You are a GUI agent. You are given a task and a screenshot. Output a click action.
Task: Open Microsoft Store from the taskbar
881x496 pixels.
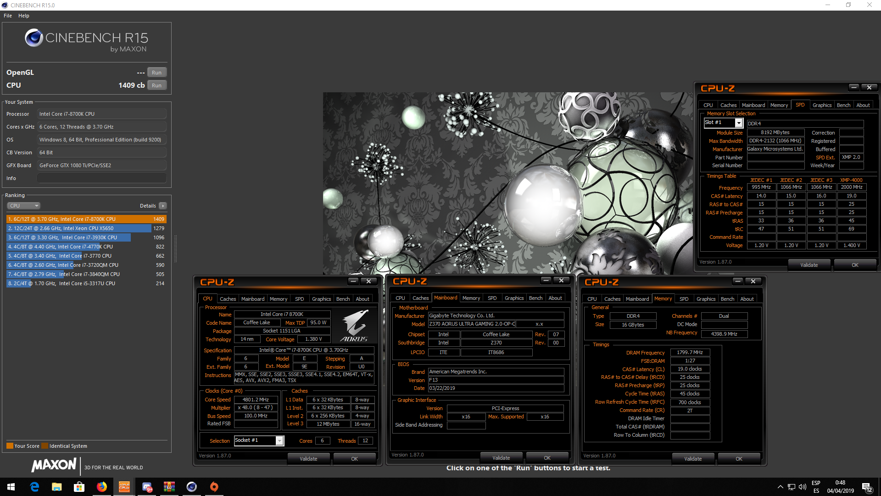[x=79, y=487]
